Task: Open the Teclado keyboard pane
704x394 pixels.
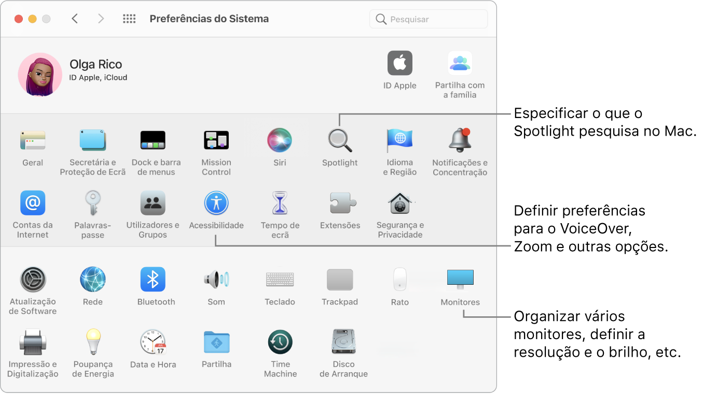Action: click(x=280, y=280)
